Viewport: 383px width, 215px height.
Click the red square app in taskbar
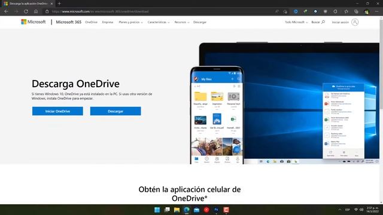pyautogui.click(x=226, y=210)
